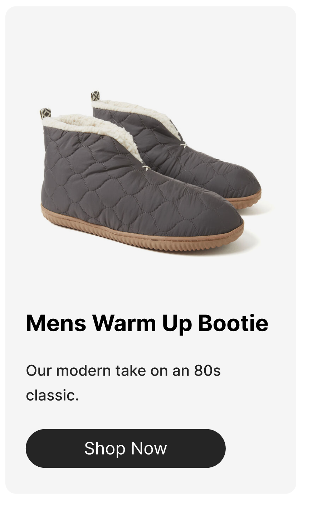Image resolution: width=322 pixels, height=506 pixels.
Task: Select the "Our modern take on an 80s" text
Action: 123,371
